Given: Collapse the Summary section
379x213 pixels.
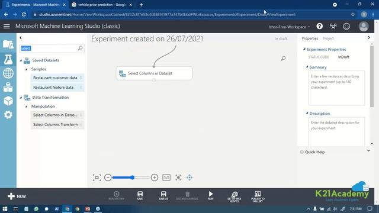Looking at the screenshot, I should click(307, 67).
